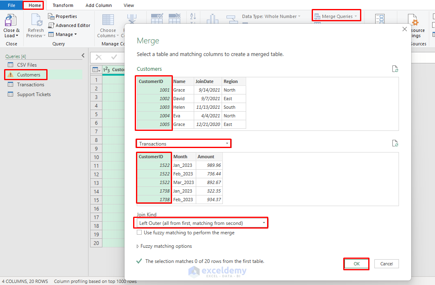Click the Group By chart icon
The width and height of the screenshot is (435, 285).
(213, 18)
